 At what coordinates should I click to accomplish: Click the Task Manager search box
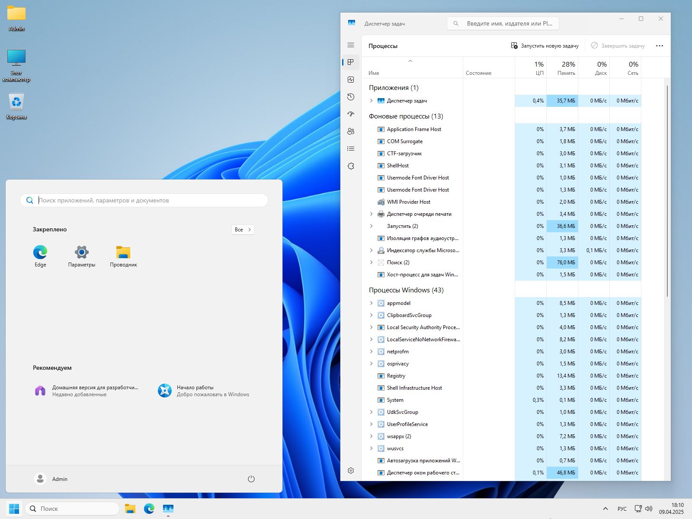(x=503, y=23)
